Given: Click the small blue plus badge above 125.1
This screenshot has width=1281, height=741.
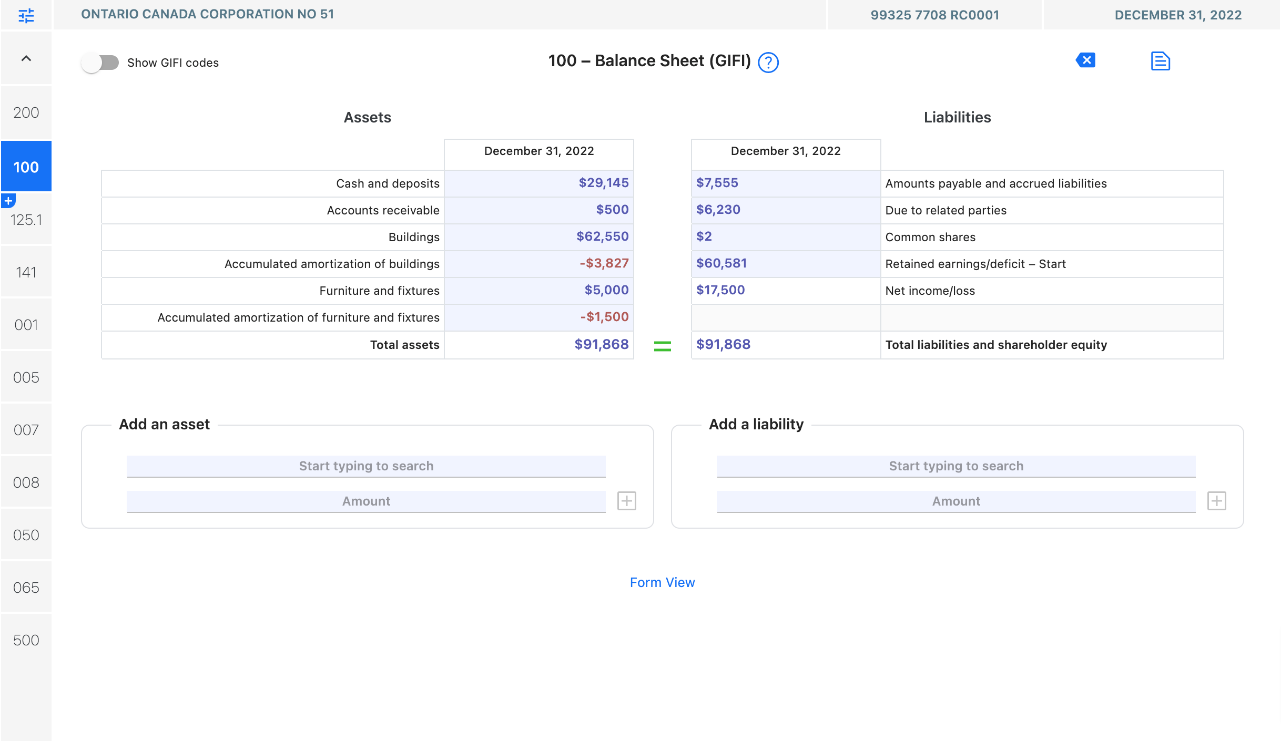Looking at the screenshot, I should [8, 201].
